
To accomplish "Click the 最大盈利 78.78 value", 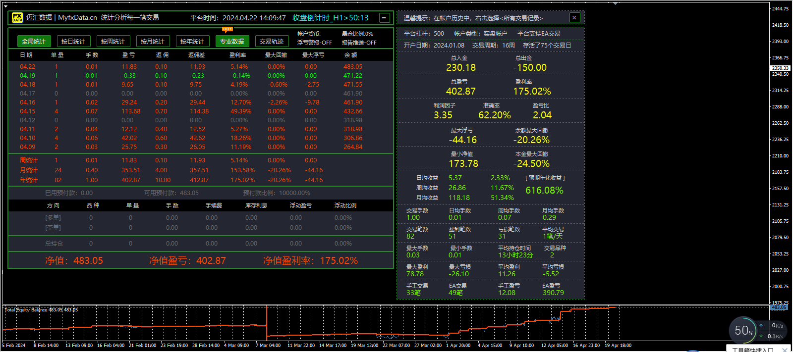I will click(x=415, y=274).
